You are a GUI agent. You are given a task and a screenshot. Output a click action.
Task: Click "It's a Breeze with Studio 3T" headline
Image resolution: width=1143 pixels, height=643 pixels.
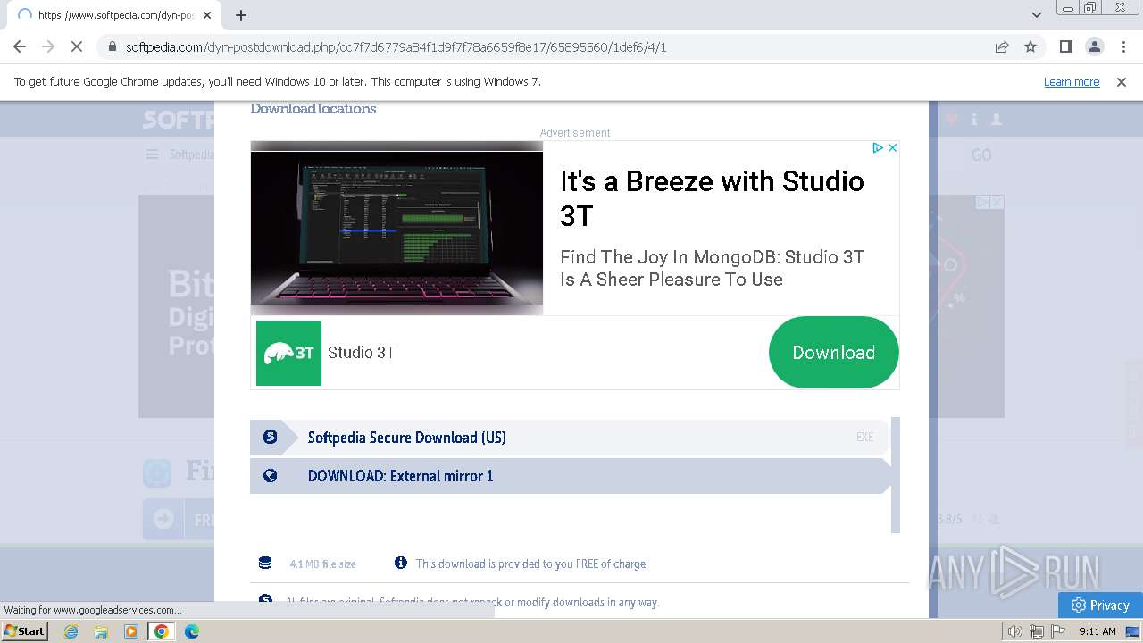tap(712, 198)
